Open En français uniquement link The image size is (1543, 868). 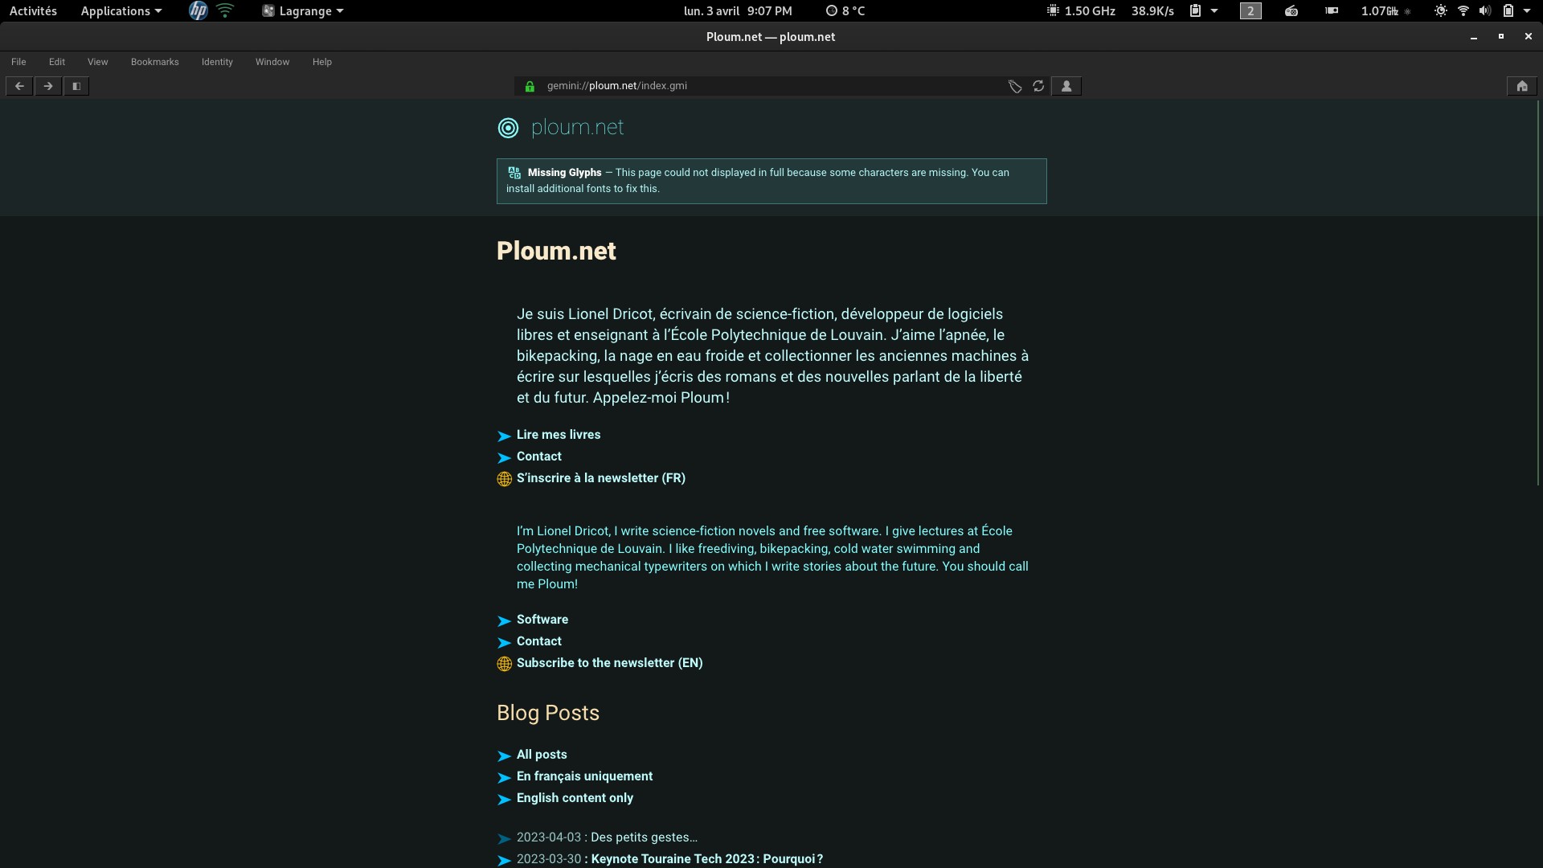pos(584,776)
